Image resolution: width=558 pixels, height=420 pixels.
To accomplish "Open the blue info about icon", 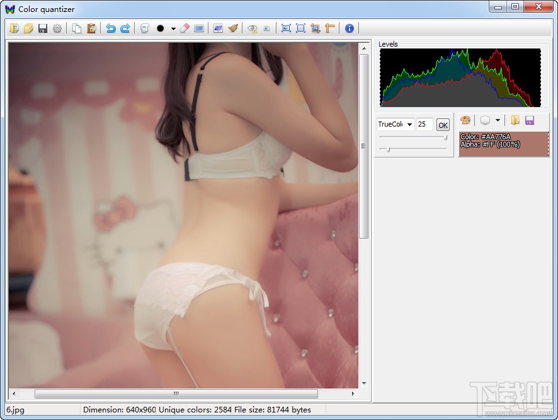I will click(350, 28).
